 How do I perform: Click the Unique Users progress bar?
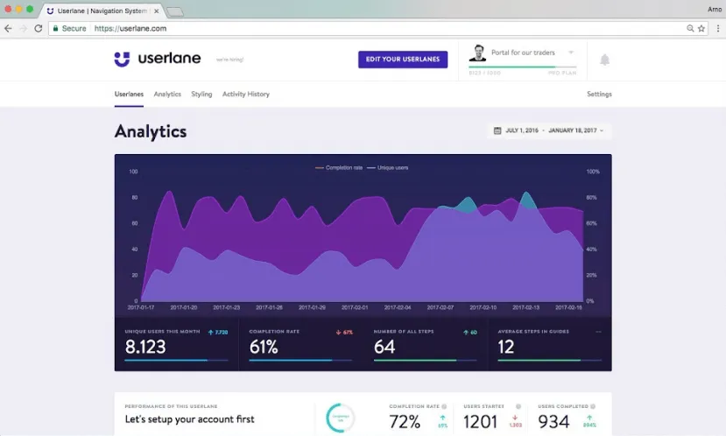[x=176, y=360]
